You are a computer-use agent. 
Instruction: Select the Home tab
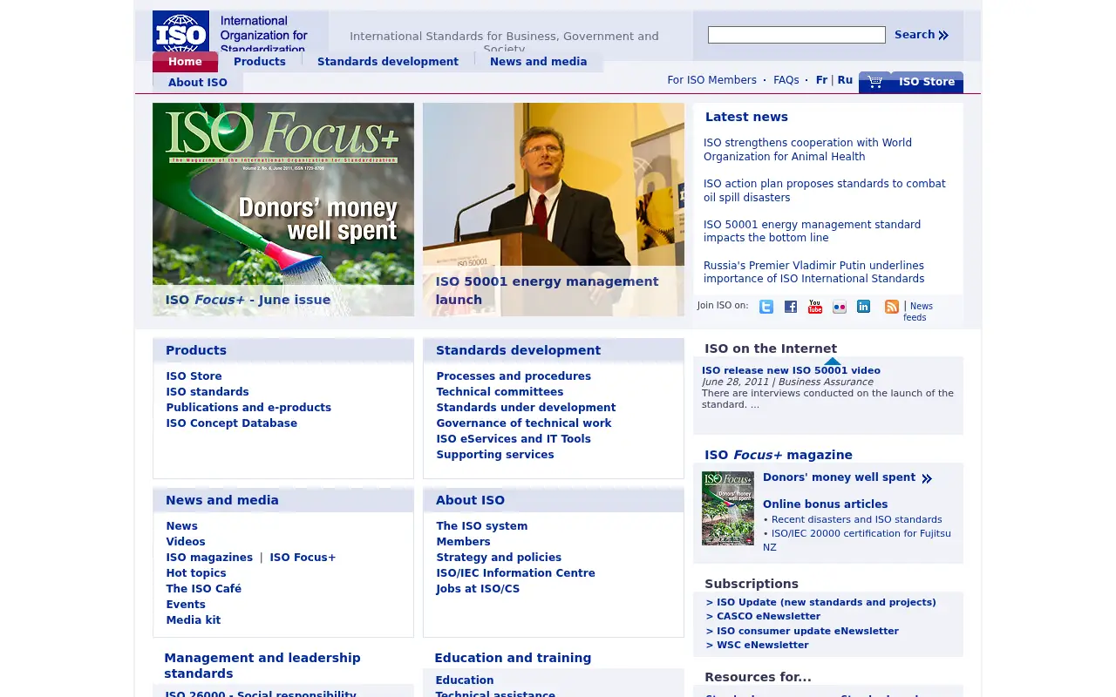(x=185, y=62)
